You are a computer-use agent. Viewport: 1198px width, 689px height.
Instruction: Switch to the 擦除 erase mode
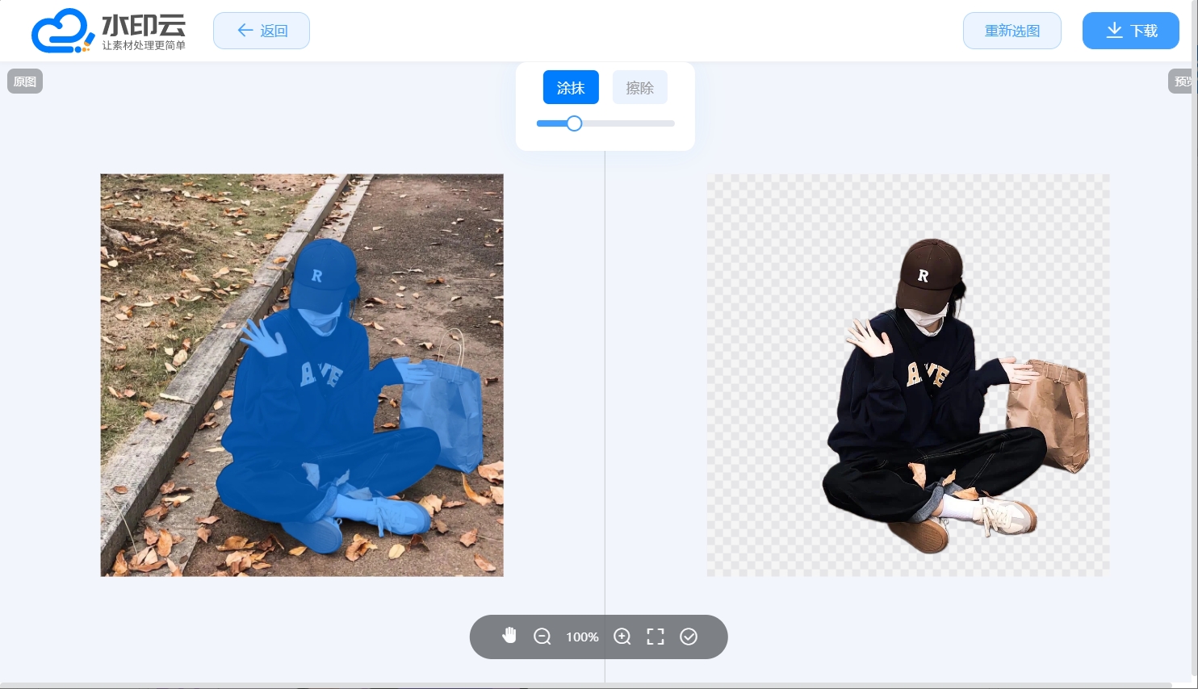pyautogui.click(x=639, y=88)
